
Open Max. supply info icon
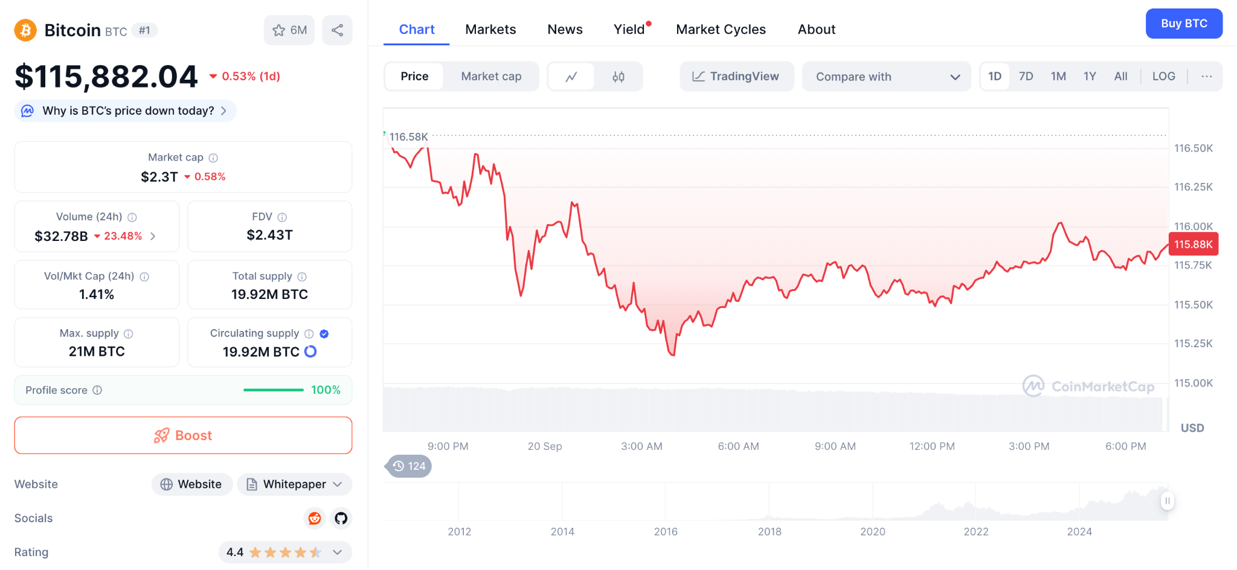point(129,333)
